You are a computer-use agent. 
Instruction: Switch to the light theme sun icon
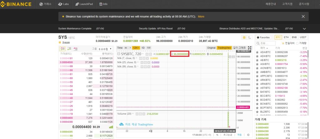[244, 37]
